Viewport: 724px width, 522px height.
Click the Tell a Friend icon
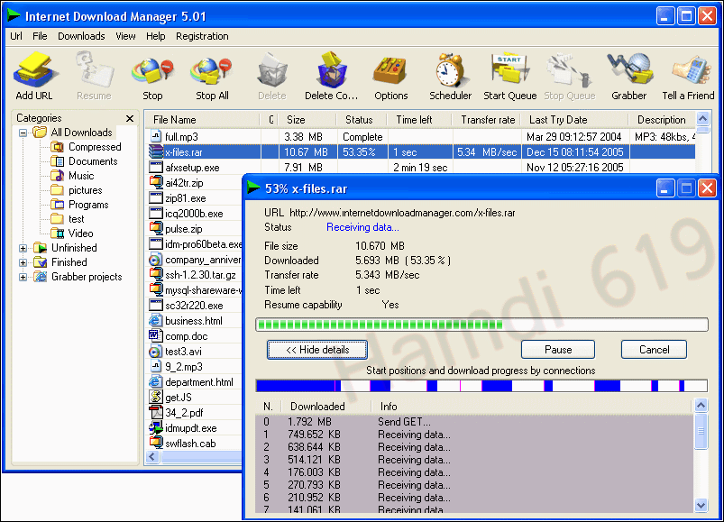(x=690, y=70)
